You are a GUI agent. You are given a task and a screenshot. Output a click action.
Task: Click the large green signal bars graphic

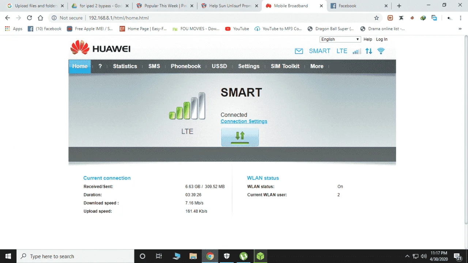pos(187,106)
